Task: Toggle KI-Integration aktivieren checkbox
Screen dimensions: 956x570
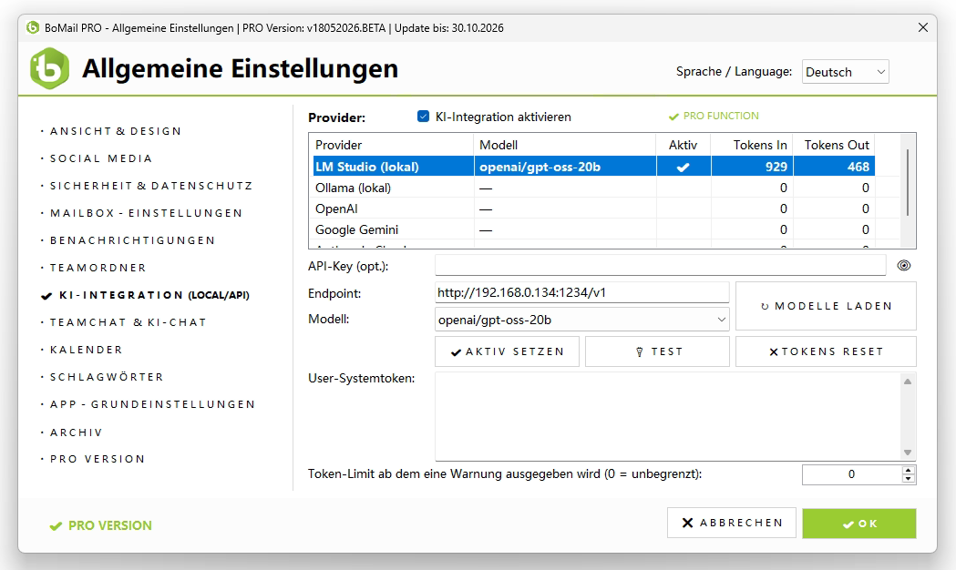Action: [x=423, y=117]
